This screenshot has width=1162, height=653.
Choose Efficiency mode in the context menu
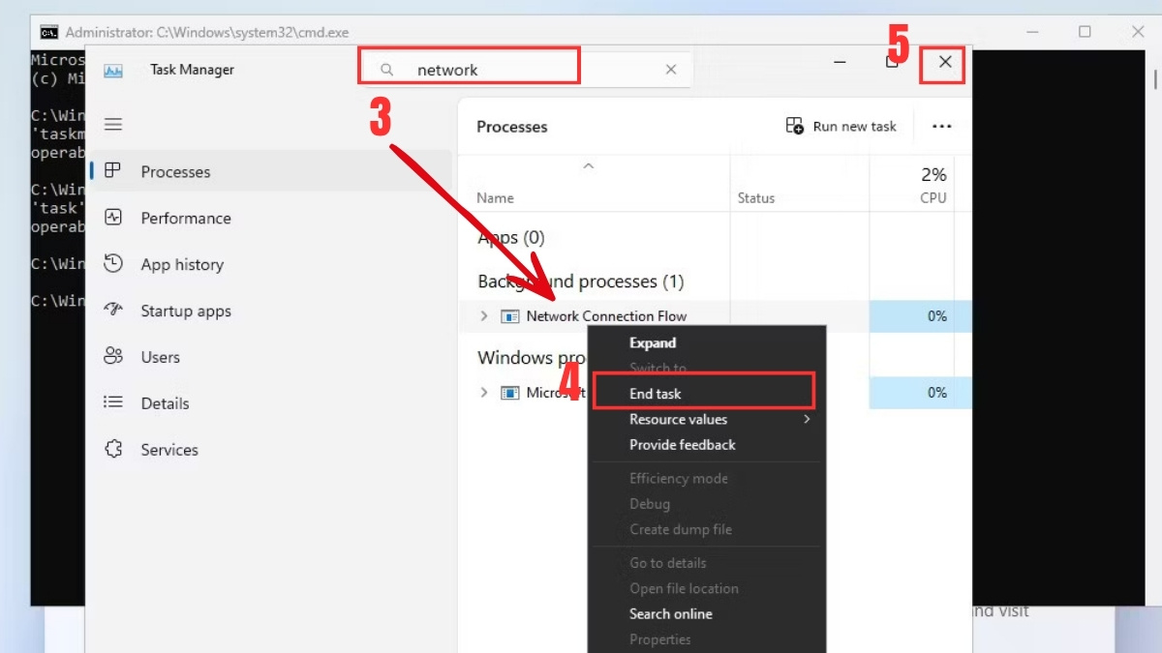pos(679,479)
